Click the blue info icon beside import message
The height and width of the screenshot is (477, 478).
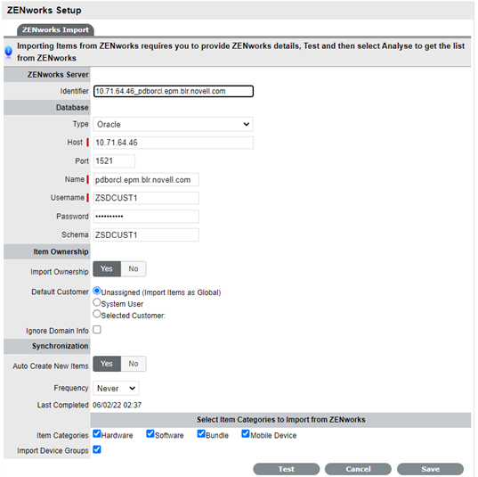pyautogui.click(x=9, y=52)
